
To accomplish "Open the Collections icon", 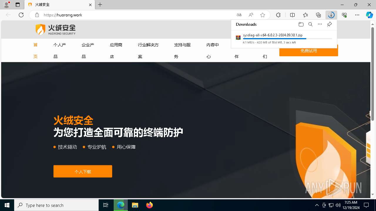I will [318, 15].
